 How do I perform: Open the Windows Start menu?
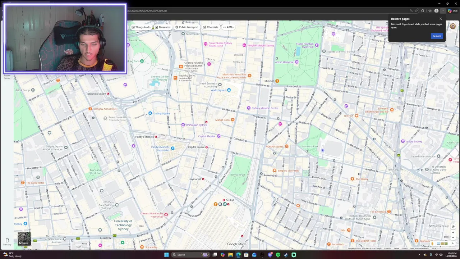166,255
